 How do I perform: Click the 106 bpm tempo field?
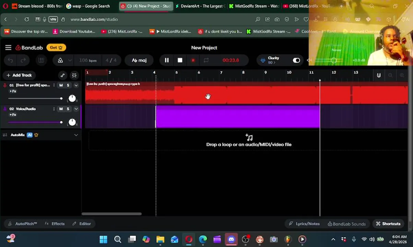tap(88, 60)
